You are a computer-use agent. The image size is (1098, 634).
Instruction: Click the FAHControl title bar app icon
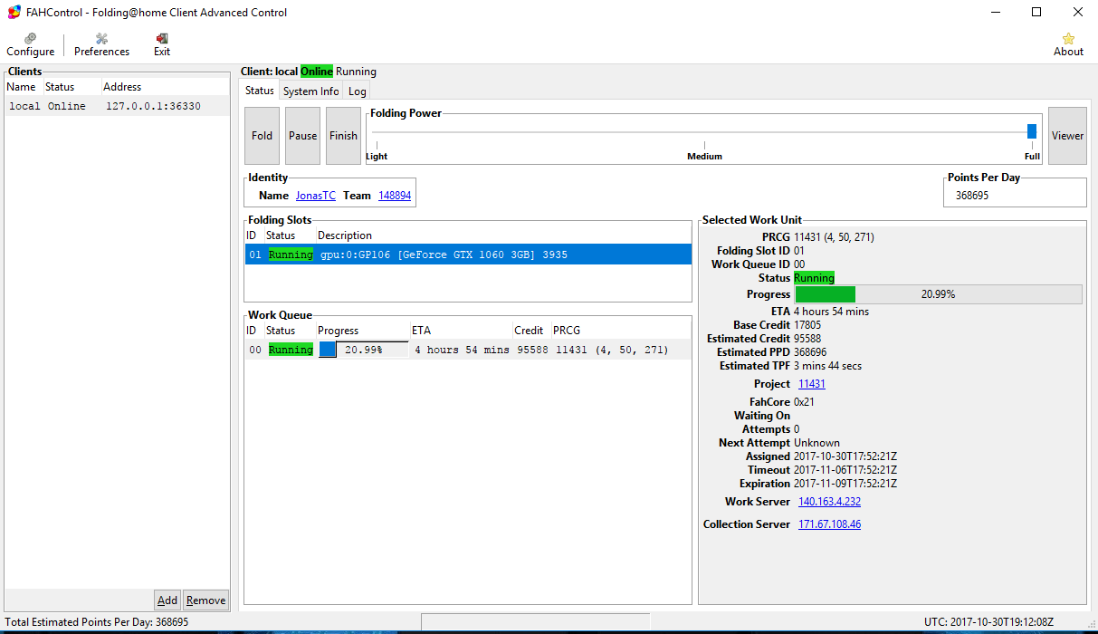point(14,13)
